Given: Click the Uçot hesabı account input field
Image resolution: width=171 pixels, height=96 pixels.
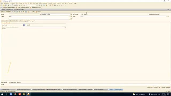Looking at the screenshot, I should tap(25, 25).
